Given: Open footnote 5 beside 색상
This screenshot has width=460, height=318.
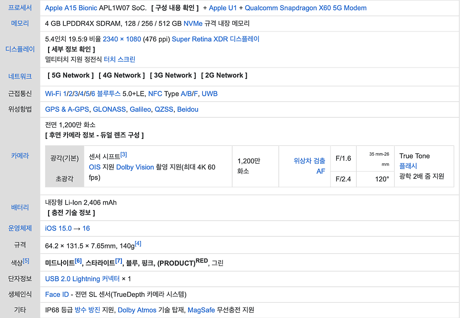Looking at the screenshot, I should [x=26, y=260].
